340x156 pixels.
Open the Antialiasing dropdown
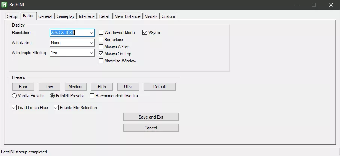(x=72, y=43)
